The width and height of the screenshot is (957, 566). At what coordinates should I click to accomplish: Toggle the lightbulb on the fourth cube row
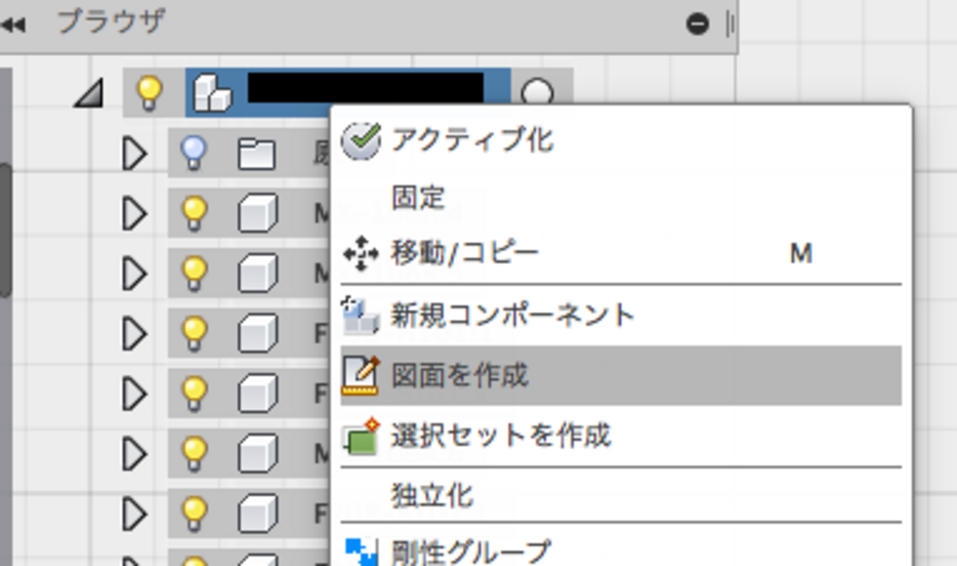tap(194, 394)
